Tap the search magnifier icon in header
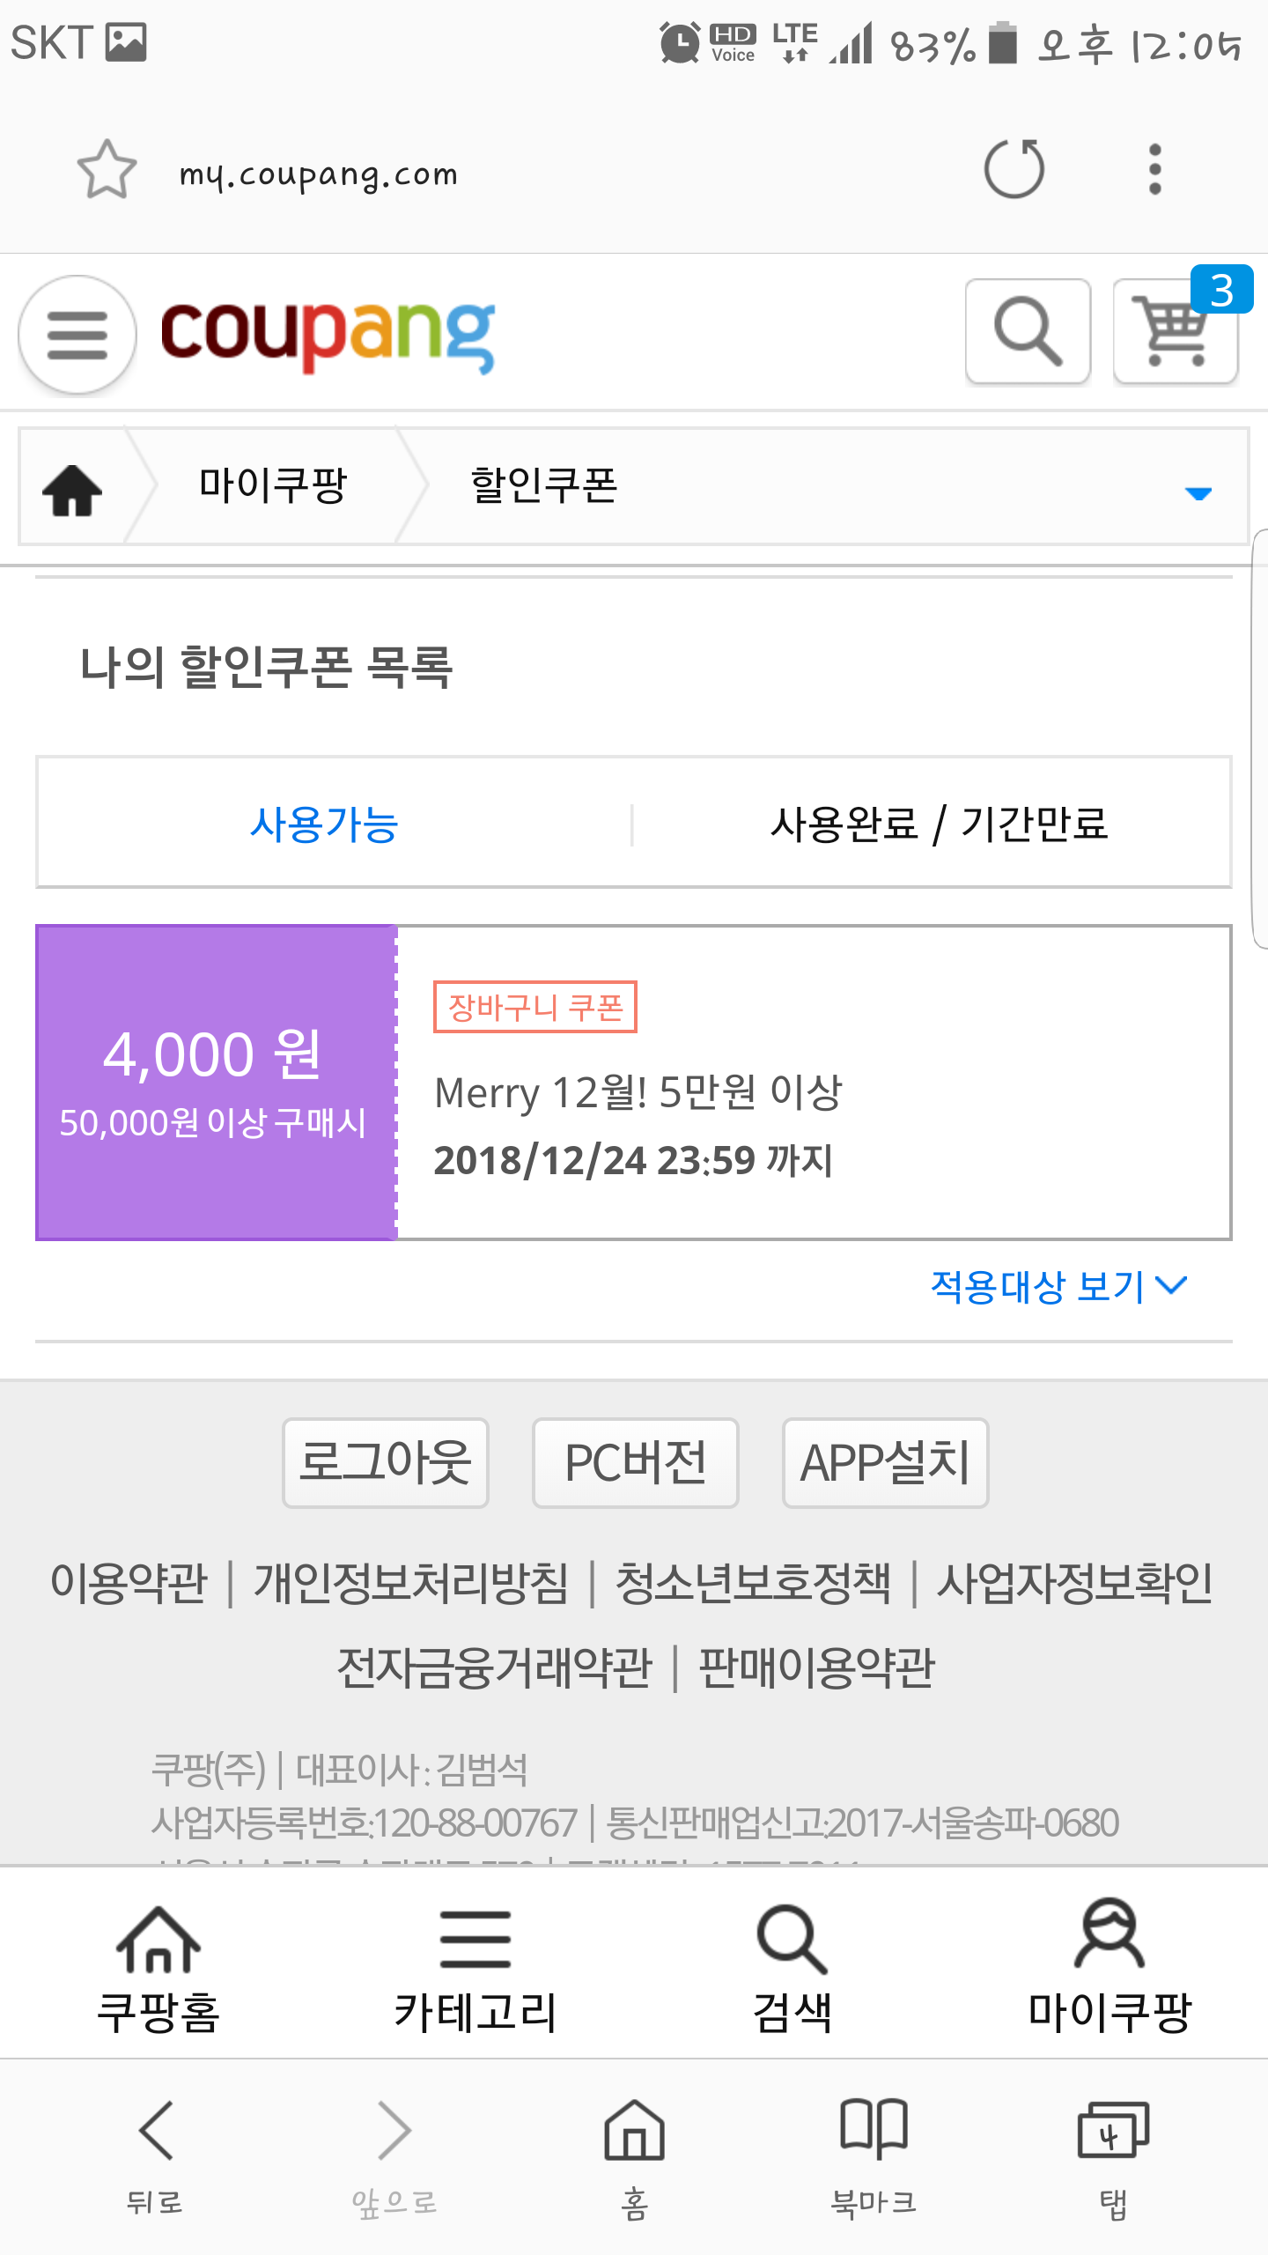This screenshot has height=2255, width=1268. pyautogui.click(x=1028, y=332)
